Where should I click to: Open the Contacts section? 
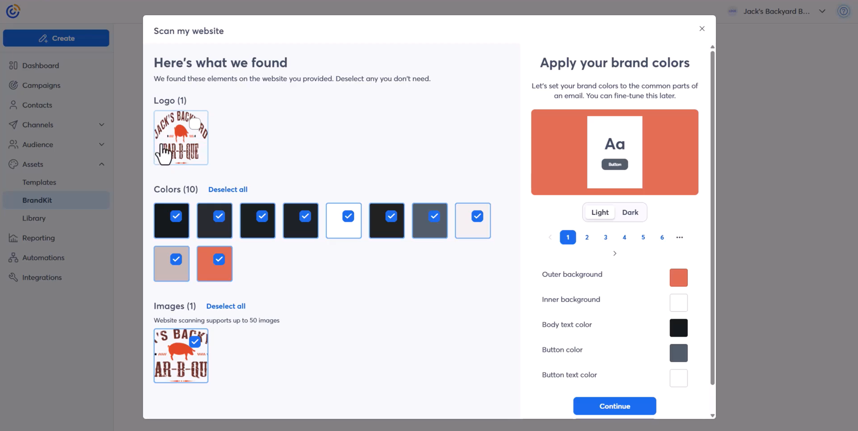coord(37,104)
